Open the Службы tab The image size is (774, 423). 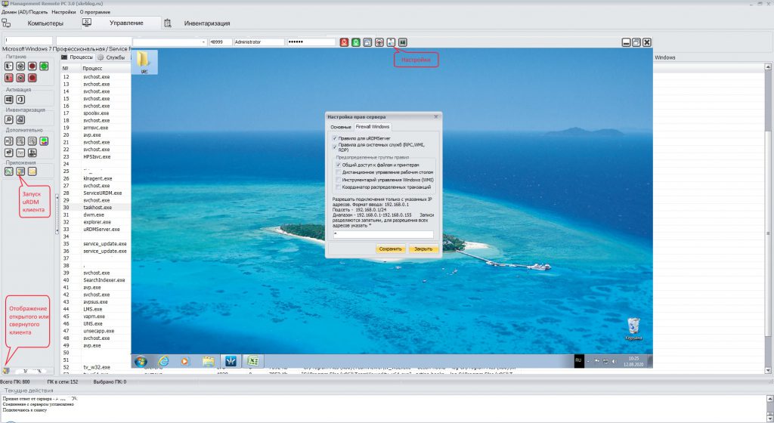click(112, 57)
